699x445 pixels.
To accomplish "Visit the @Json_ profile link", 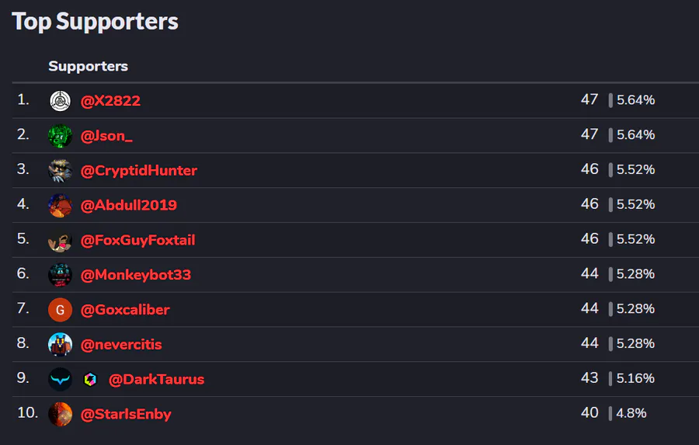I will [106, 136].
